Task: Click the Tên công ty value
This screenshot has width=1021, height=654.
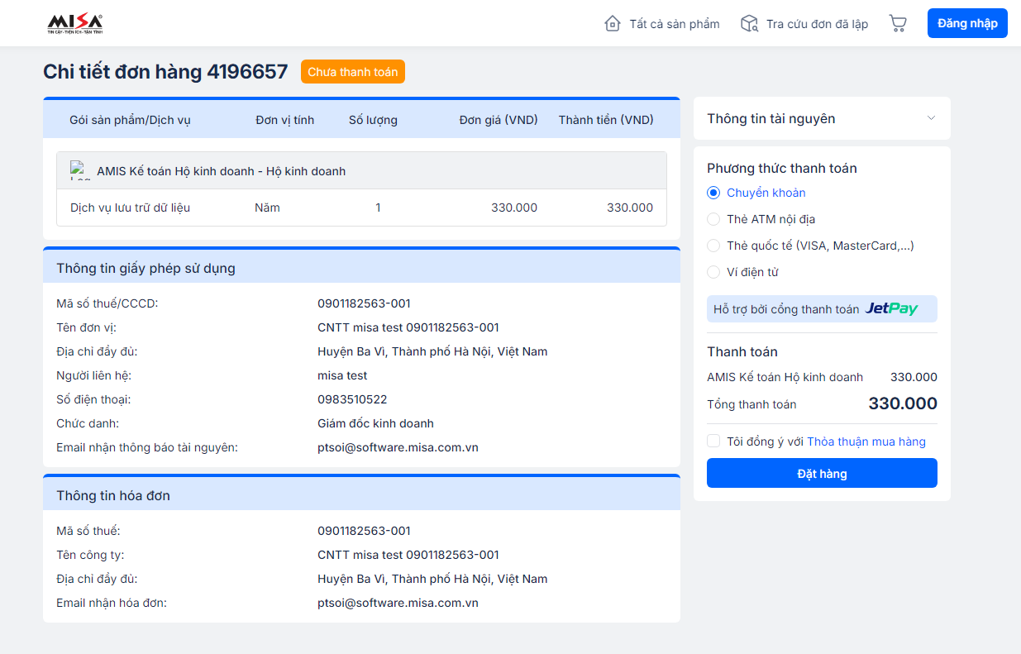Action: [408, 555]
